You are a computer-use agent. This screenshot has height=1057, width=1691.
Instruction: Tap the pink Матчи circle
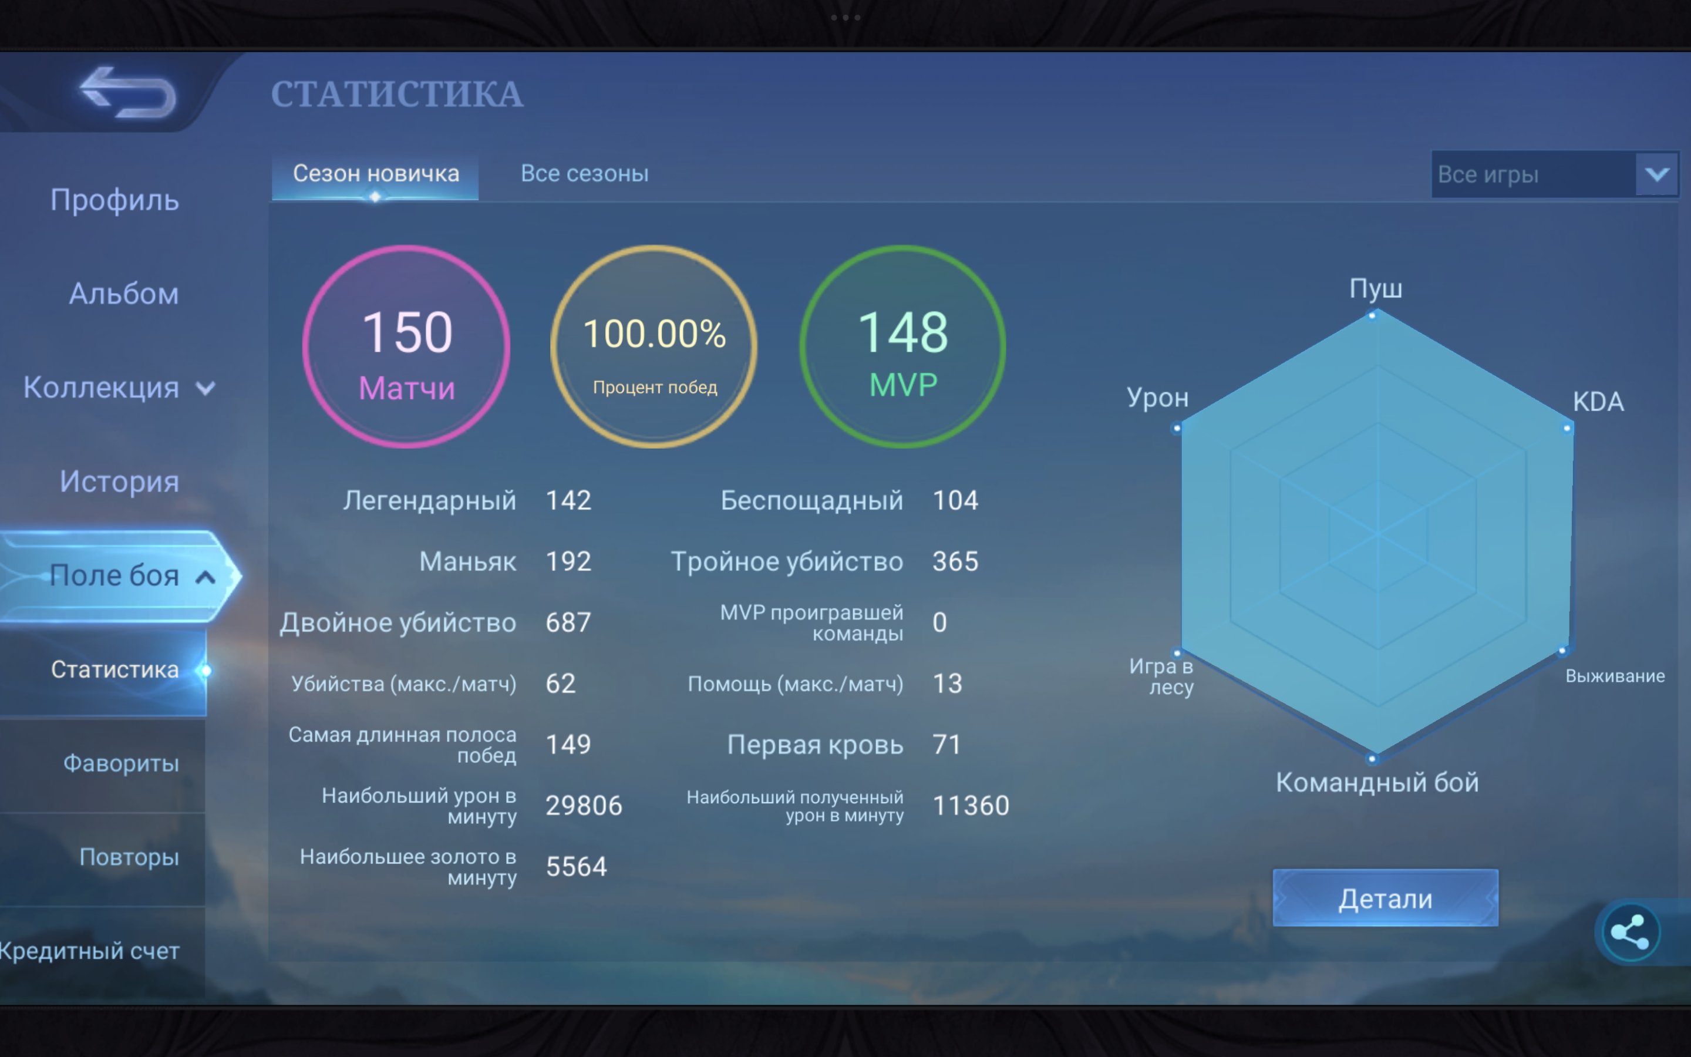click(406, 346)
